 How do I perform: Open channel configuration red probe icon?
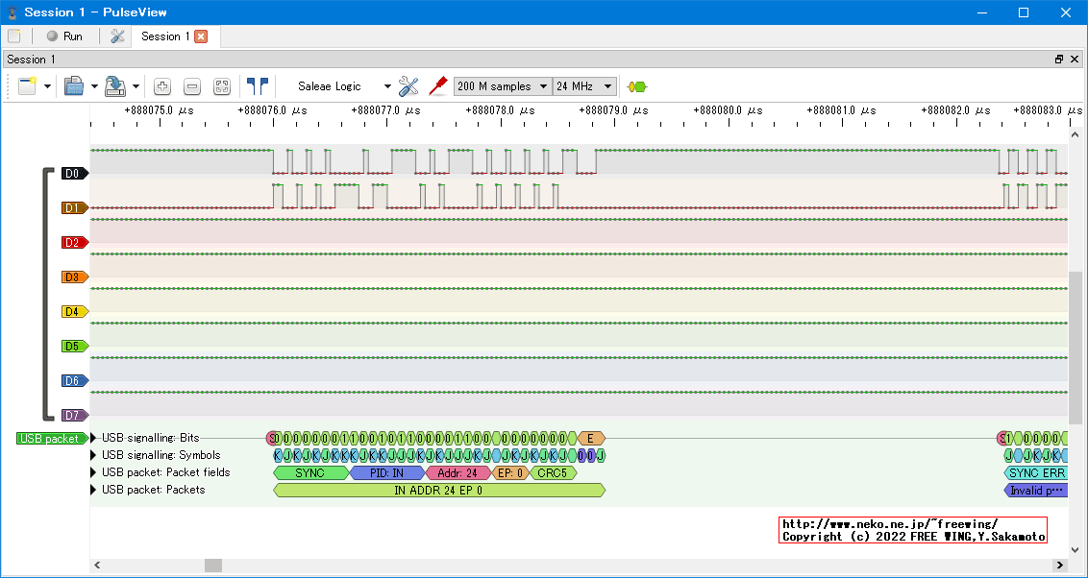pos(438,86)
